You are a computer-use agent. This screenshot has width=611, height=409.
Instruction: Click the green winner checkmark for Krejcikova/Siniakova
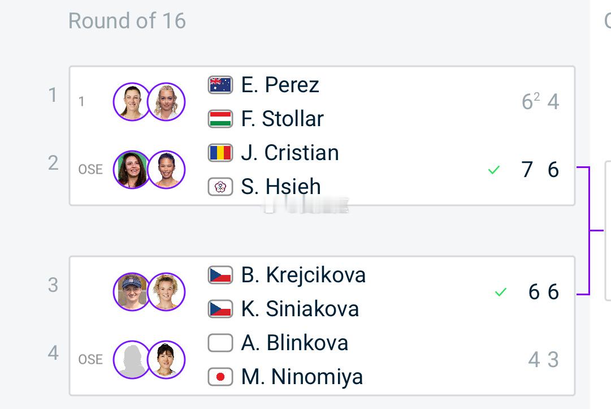[x=500, y=292]
